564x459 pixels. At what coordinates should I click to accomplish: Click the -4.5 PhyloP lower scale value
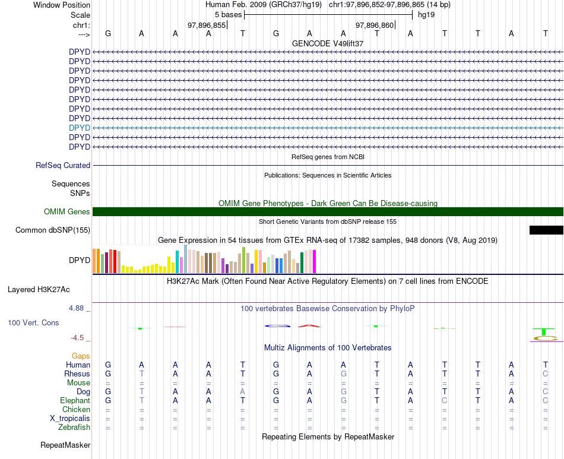tap(77, 338)
